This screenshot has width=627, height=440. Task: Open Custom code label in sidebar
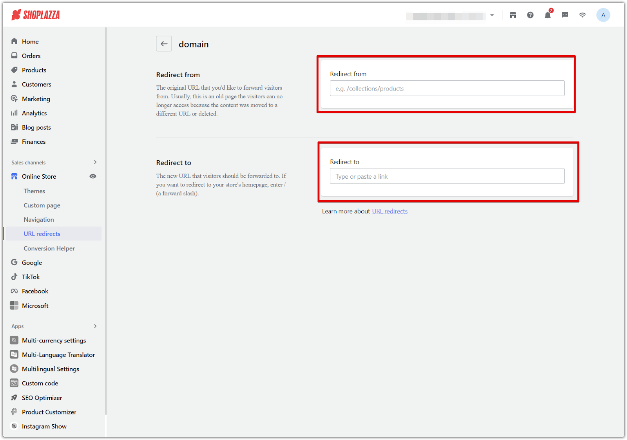coord(40,383)
